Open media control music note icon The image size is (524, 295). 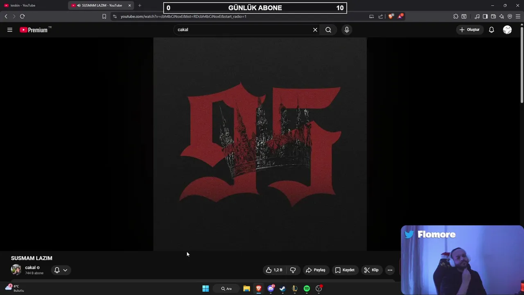[477, 16]
